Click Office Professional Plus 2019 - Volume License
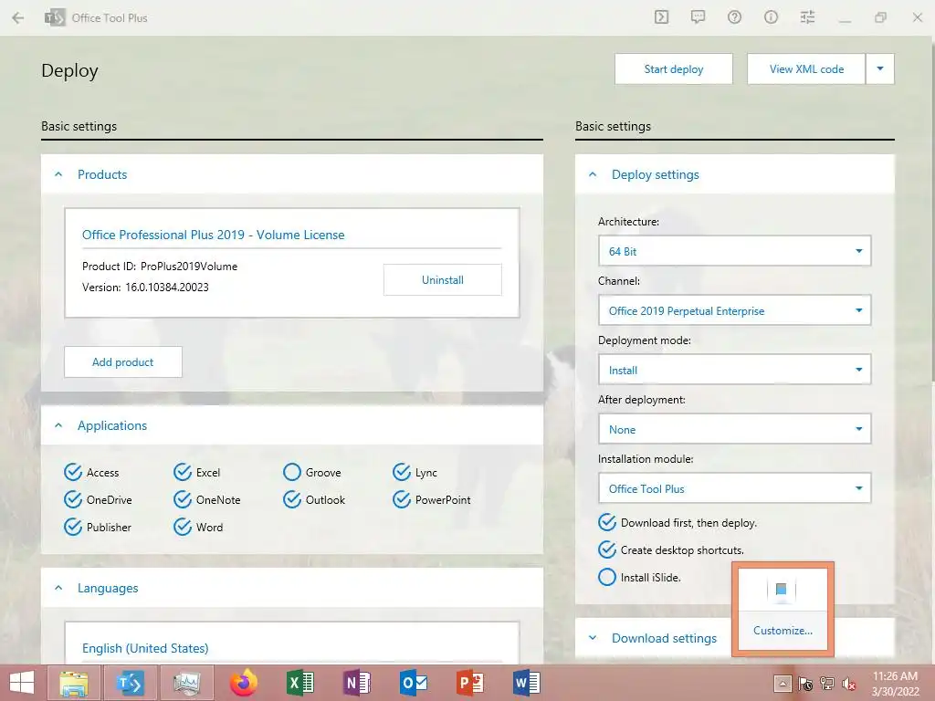 tap(214, 235)
